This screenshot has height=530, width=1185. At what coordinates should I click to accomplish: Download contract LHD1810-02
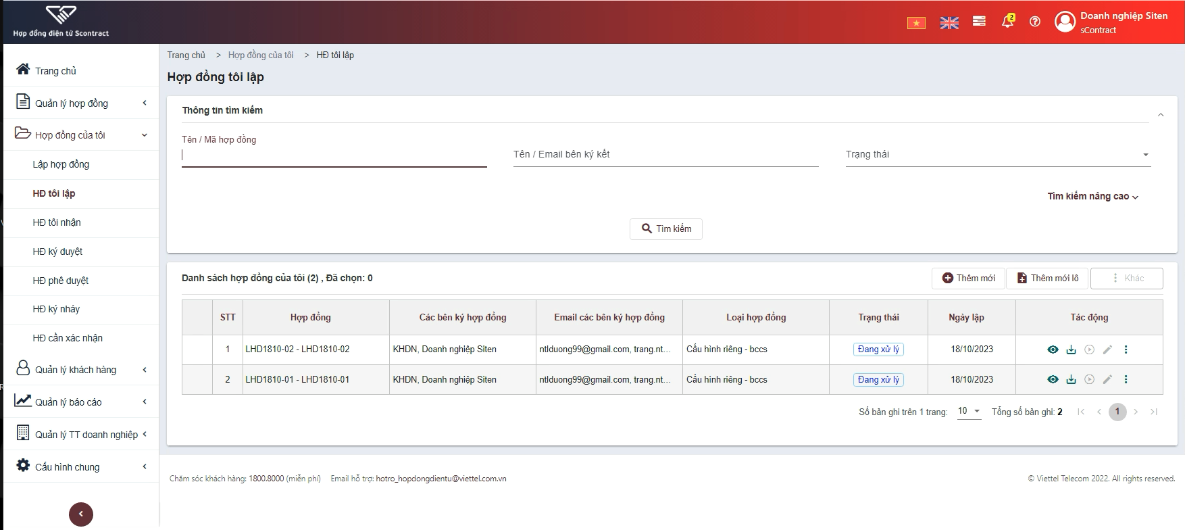click(1071, 350)
